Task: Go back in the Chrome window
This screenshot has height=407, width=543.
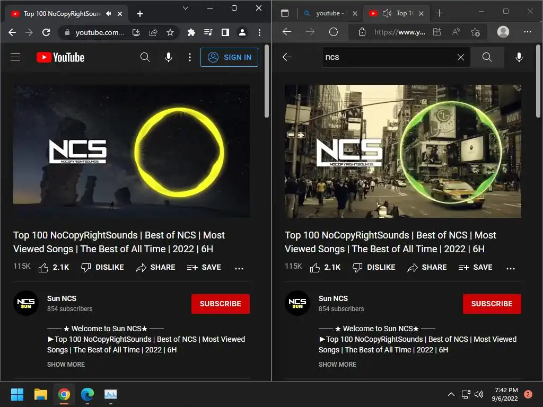Action: pyautogui.click(x=12, y=32)
